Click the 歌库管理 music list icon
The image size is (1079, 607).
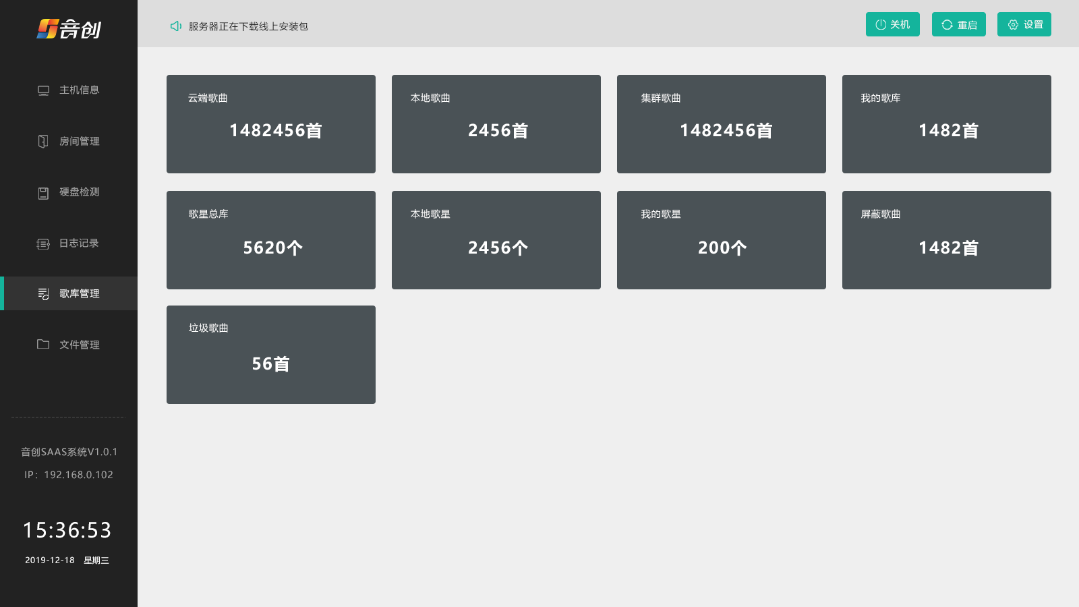click(43, 294)
